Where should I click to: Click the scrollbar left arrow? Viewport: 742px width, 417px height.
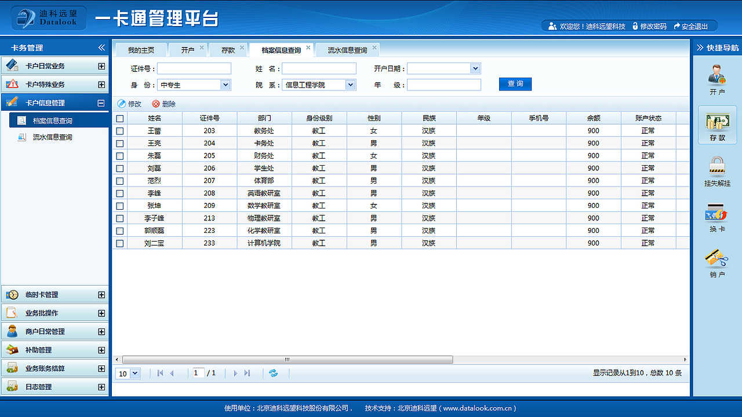[117, 360]
